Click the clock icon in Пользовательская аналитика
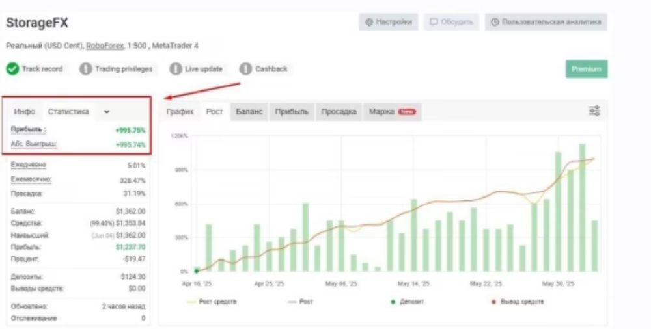This screenshot has height=329, width=651. tap(495, 22)
